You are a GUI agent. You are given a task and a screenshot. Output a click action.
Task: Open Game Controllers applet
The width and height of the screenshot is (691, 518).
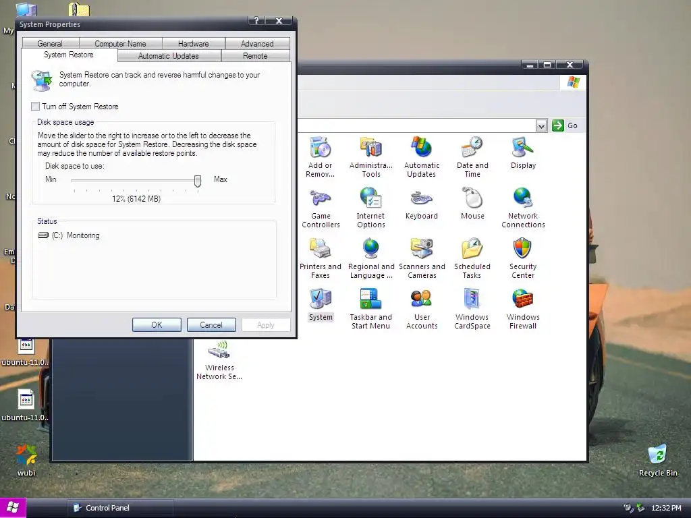[321, 207]
